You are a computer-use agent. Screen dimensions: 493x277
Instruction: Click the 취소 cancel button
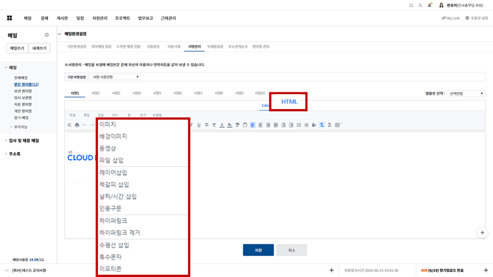[291, 250]
